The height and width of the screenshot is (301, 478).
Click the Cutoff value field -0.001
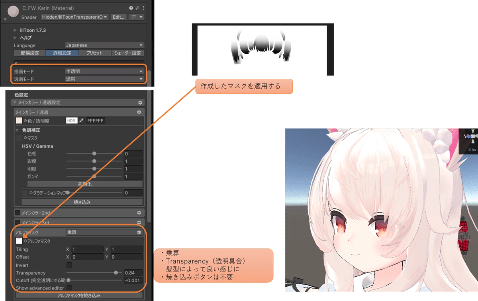click(x=133, y=280)
